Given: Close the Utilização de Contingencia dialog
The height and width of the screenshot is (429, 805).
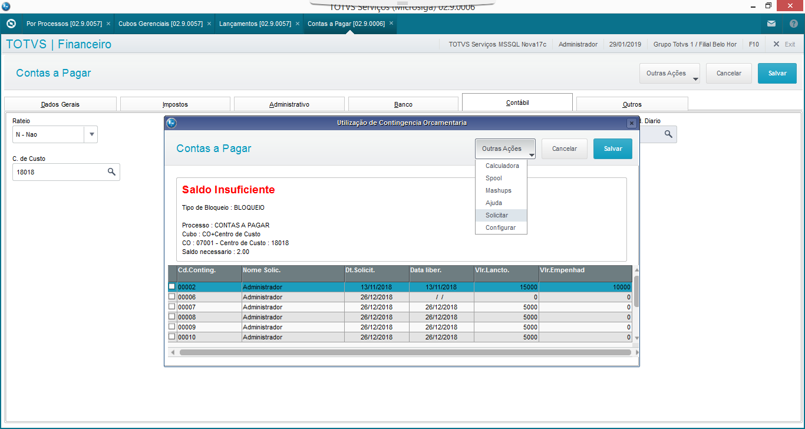Looking at the screenshot, I should (631, 123).
